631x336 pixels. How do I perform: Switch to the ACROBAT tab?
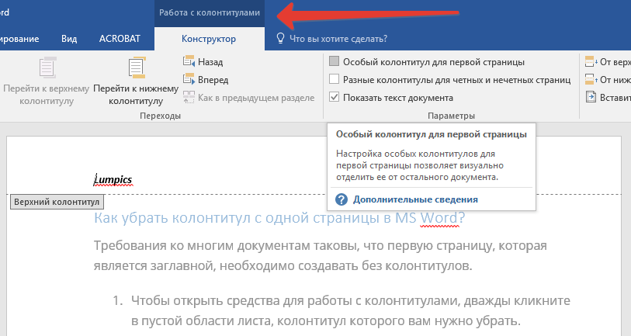point(118,38)
